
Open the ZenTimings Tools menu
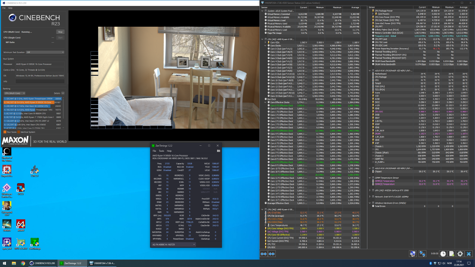coord(161,151)
